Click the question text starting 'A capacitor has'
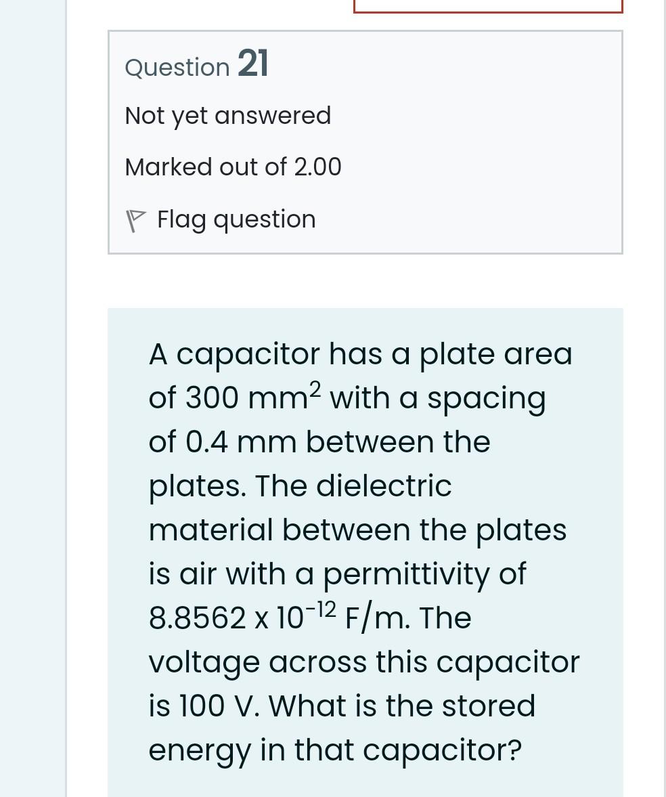Image resolution: width=666 pixels, height=797 pixels. tap(363, 551)
